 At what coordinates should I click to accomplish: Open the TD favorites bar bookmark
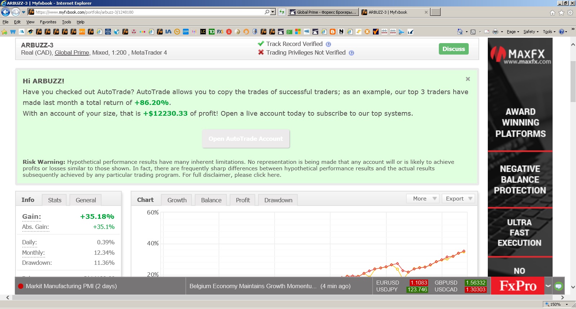[x=212, y=32]
